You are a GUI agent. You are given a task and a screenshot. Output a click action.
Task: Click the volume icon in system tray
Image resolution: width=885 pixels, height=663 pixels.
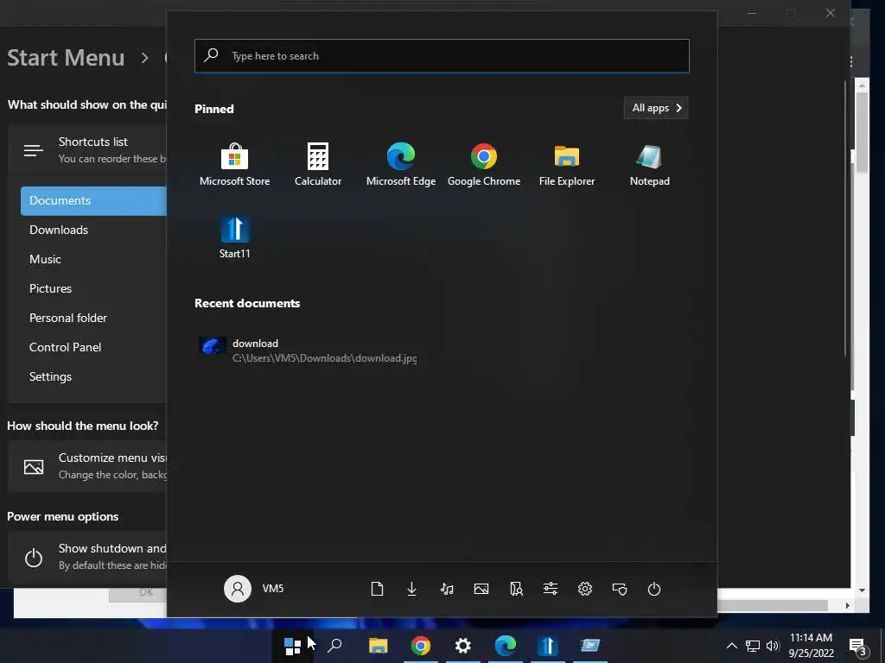pyautogui.click(x=773, y=646)
